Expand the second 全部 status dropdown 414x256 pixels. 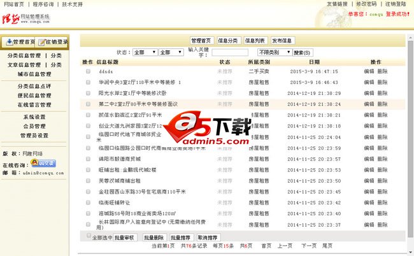click(171, 52)
